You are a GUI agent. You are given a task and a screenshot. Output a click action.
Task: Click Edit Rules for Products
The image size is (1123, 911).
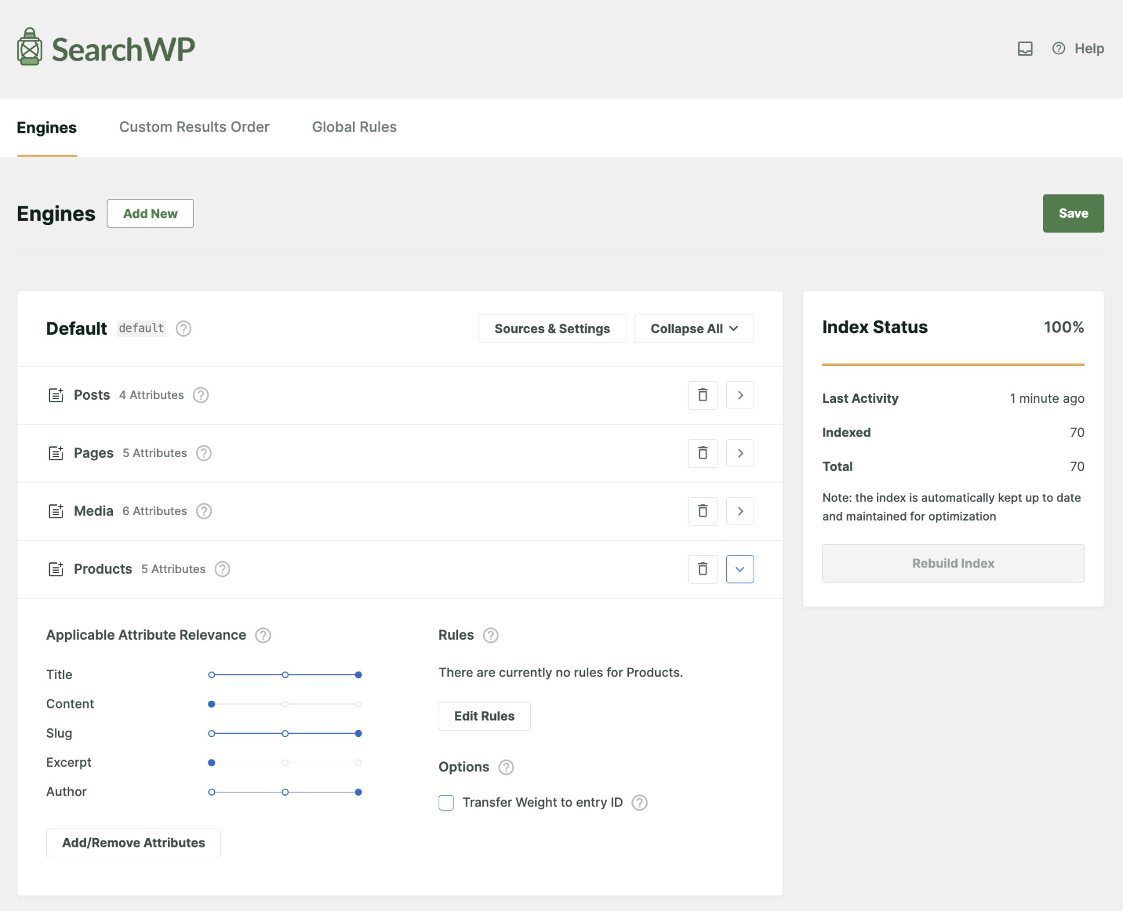pyautogui.click(x=484, y=716)
